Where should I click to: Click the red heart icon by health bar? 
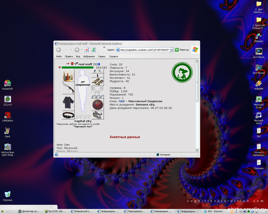60,68
